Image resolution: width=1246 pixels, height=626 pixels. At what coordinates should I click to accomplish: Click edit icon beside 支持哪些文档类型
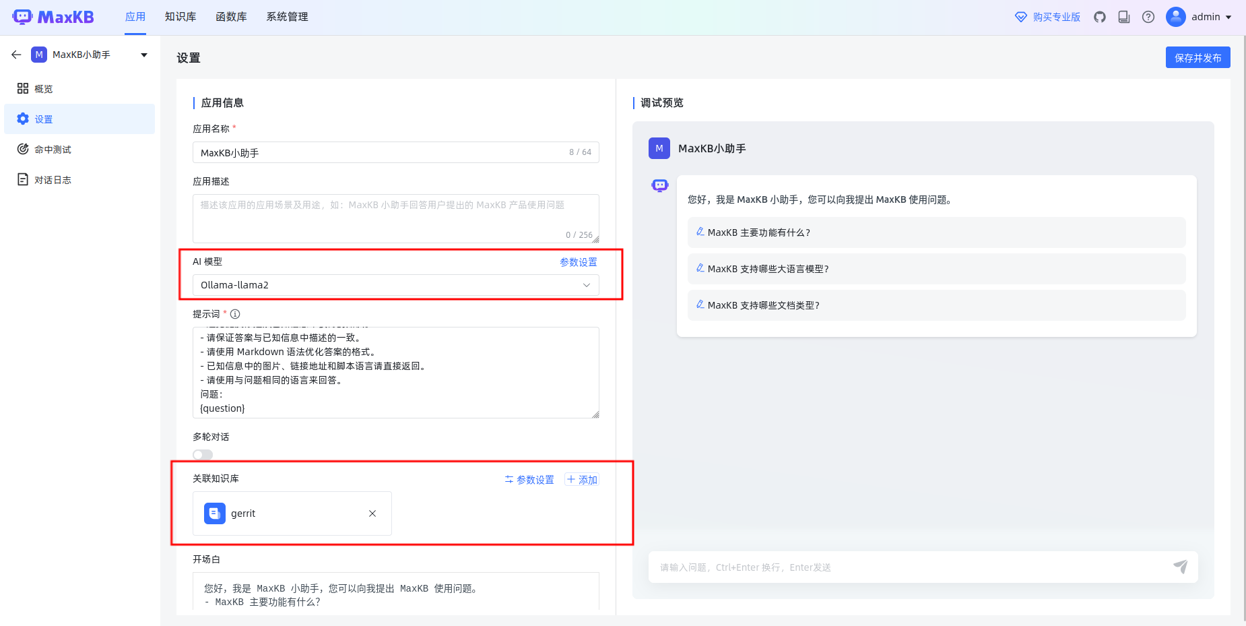click(700, 305)
